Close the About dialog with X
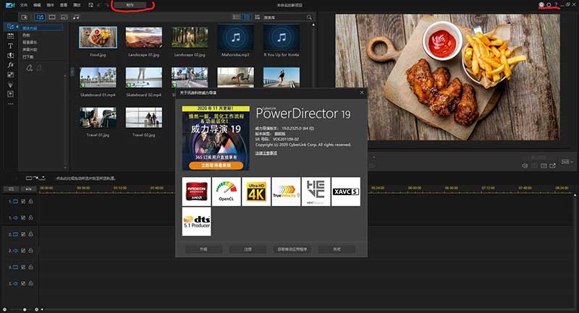 pos(361,93)
